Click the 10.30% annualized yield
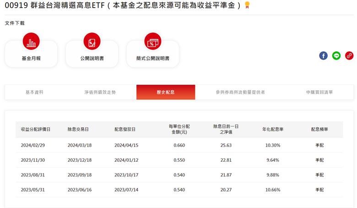This screenshot has width=357, height=208. click(273, 145)
